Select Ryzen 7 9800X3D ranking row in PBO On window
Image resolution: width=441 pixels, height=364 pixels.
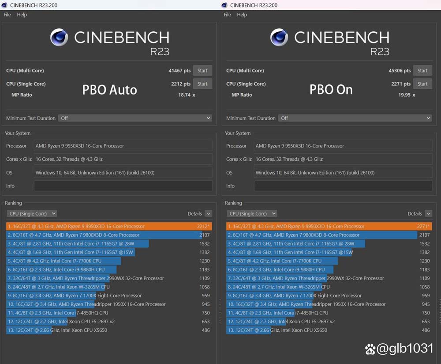(329, 235)
